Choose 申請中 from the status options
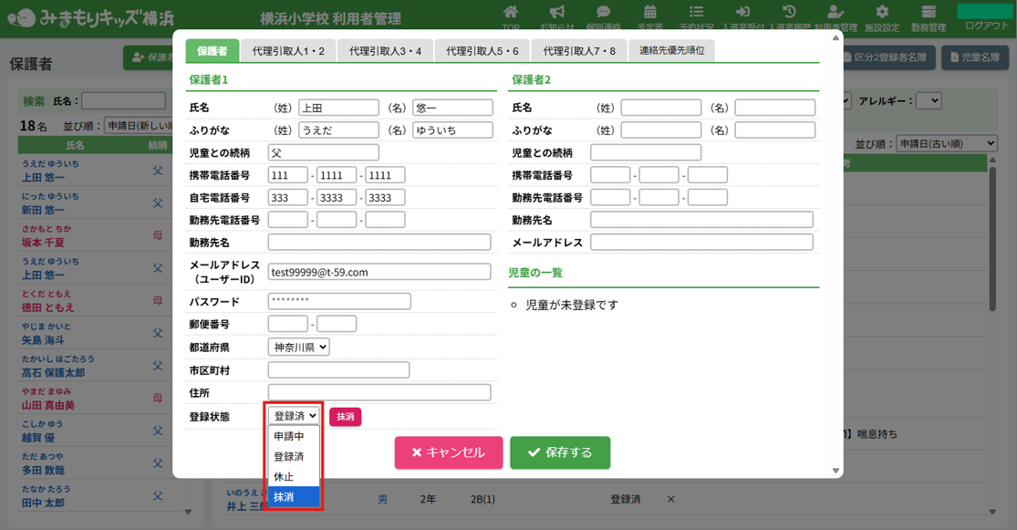 (294, 437)
